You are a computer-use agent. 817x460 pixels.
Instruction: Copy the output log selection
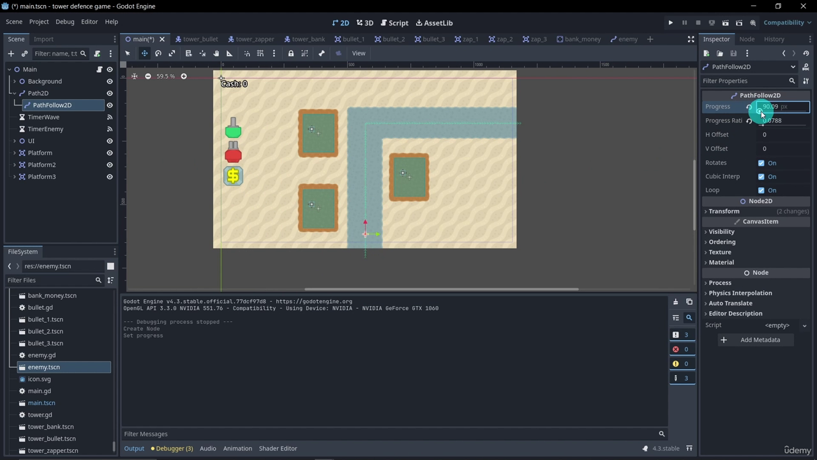tap(689, 302)
